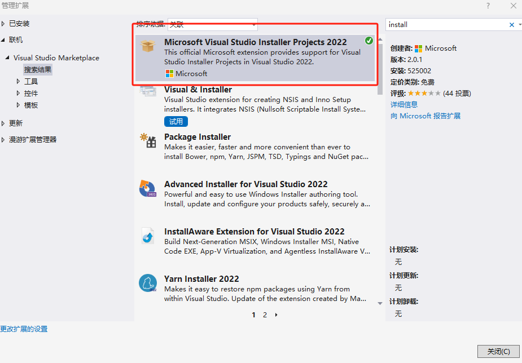Screen dimensions: 522x363
Task: Expand the 工具 tree node
Action: (x=30, y=81)
